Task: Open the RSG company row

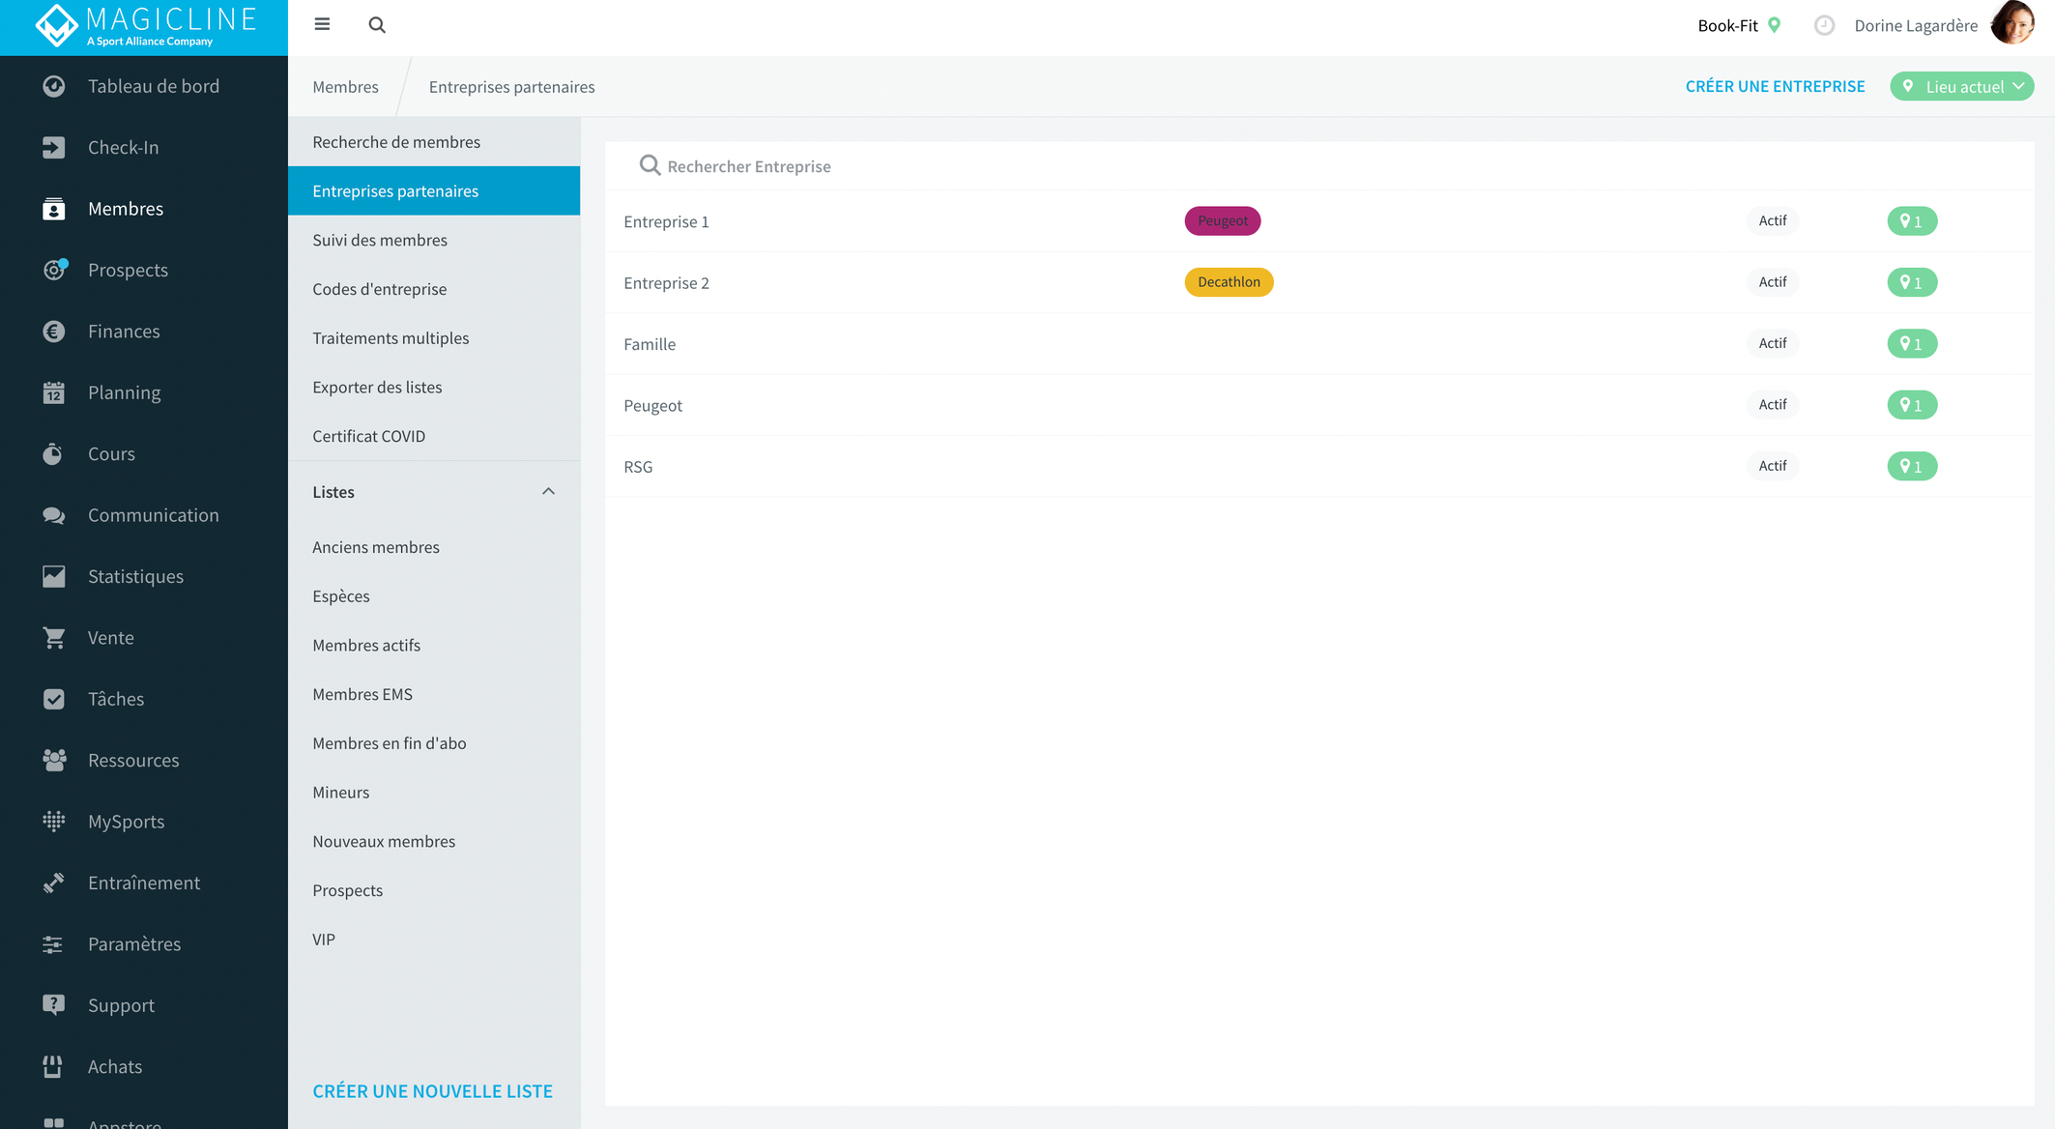Action: [1319, 466]
